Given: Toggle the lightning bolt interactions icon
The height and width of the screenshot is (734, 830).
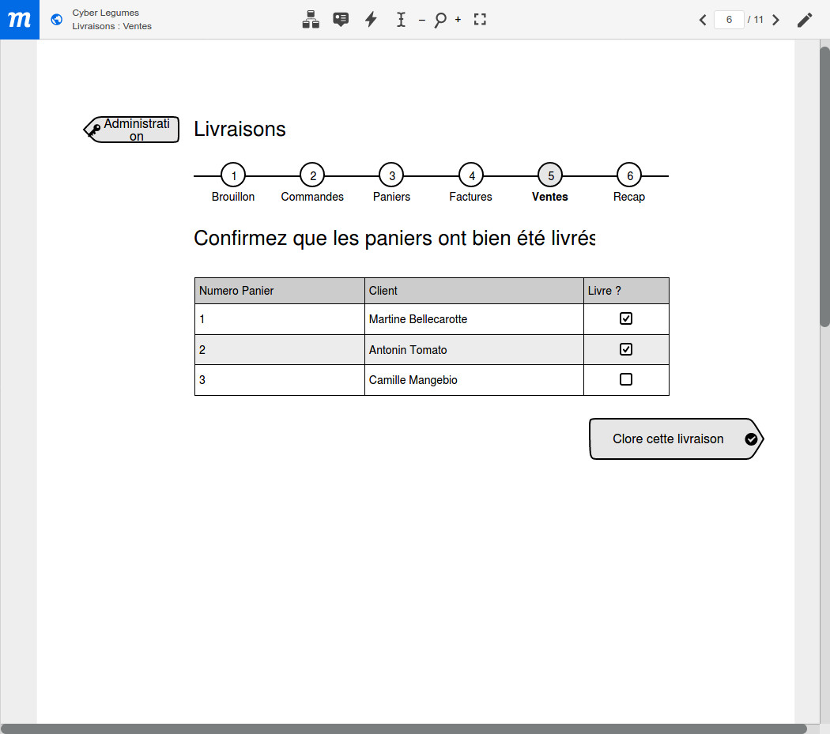Looking at the screenshot, I should pos(371,20).
